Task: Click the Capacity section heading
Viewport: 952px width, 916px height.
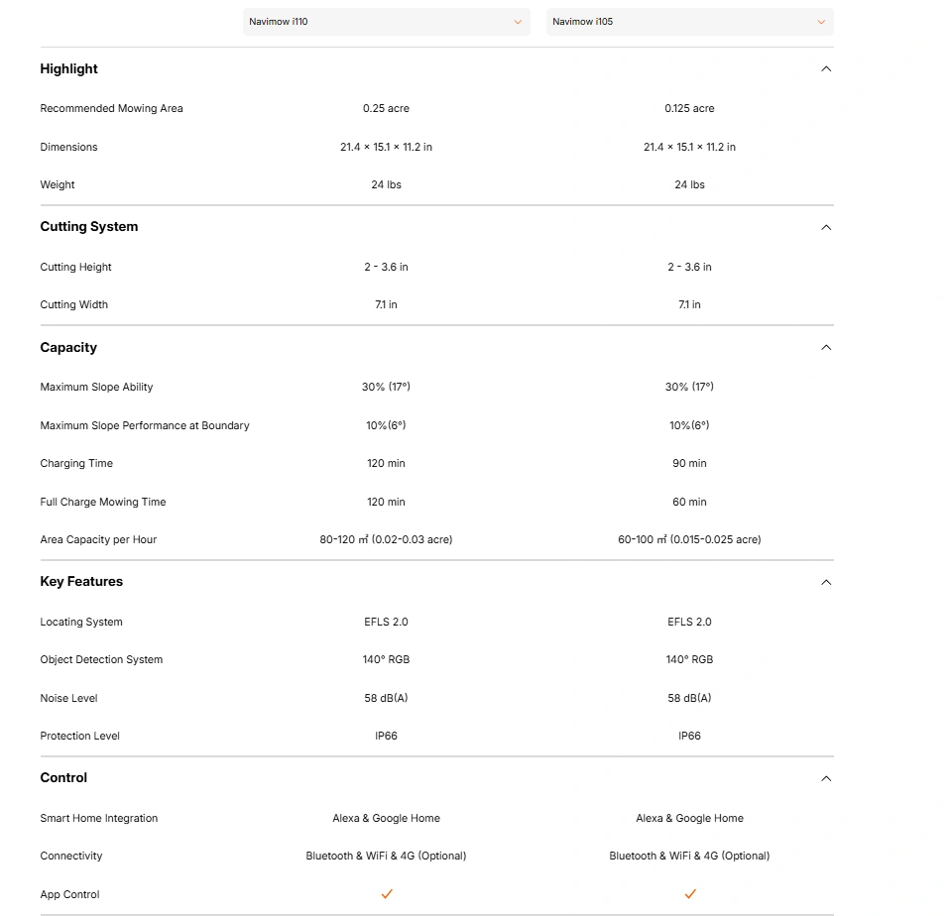Action: 68,347
